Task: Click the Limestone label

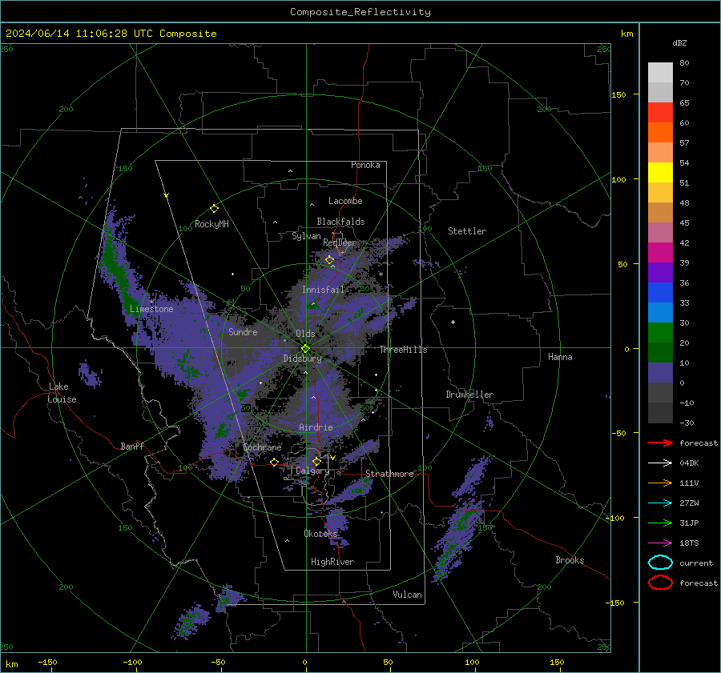Action: click(151, 309)
